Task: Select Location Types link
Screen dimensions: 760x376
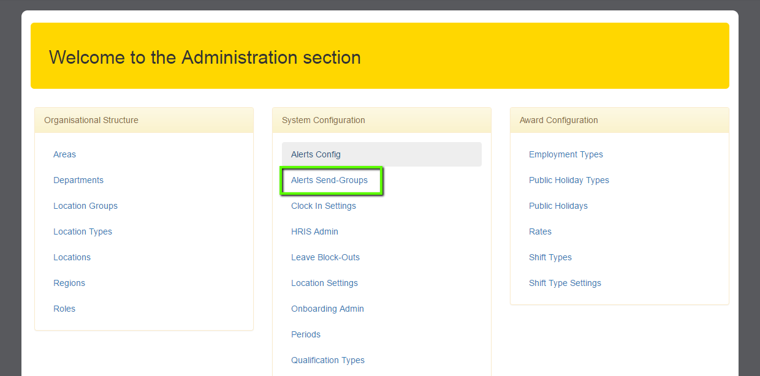Action: point(83,231)
